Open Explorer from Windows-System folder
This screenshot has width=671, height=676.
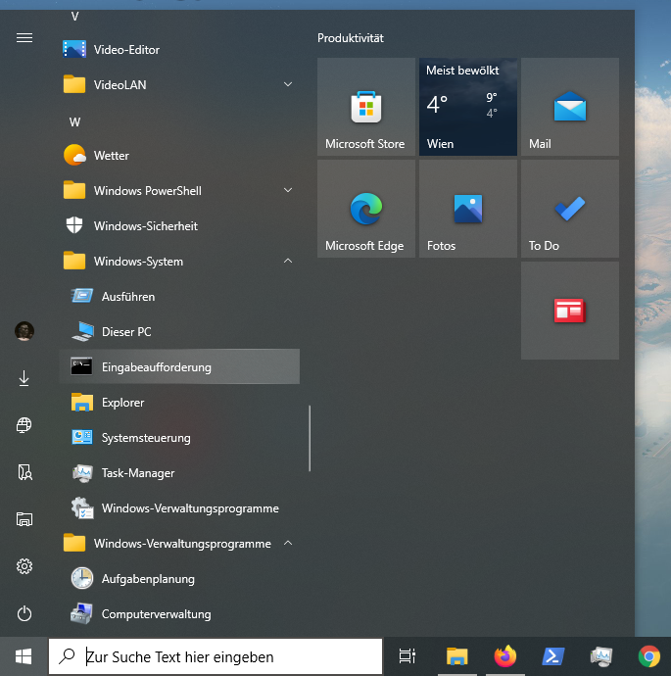point(179,403)
